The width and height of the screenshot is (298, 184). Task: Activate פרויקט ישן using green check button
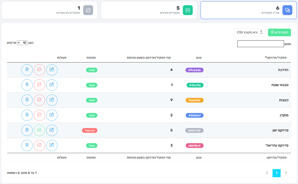pos(39,130)
